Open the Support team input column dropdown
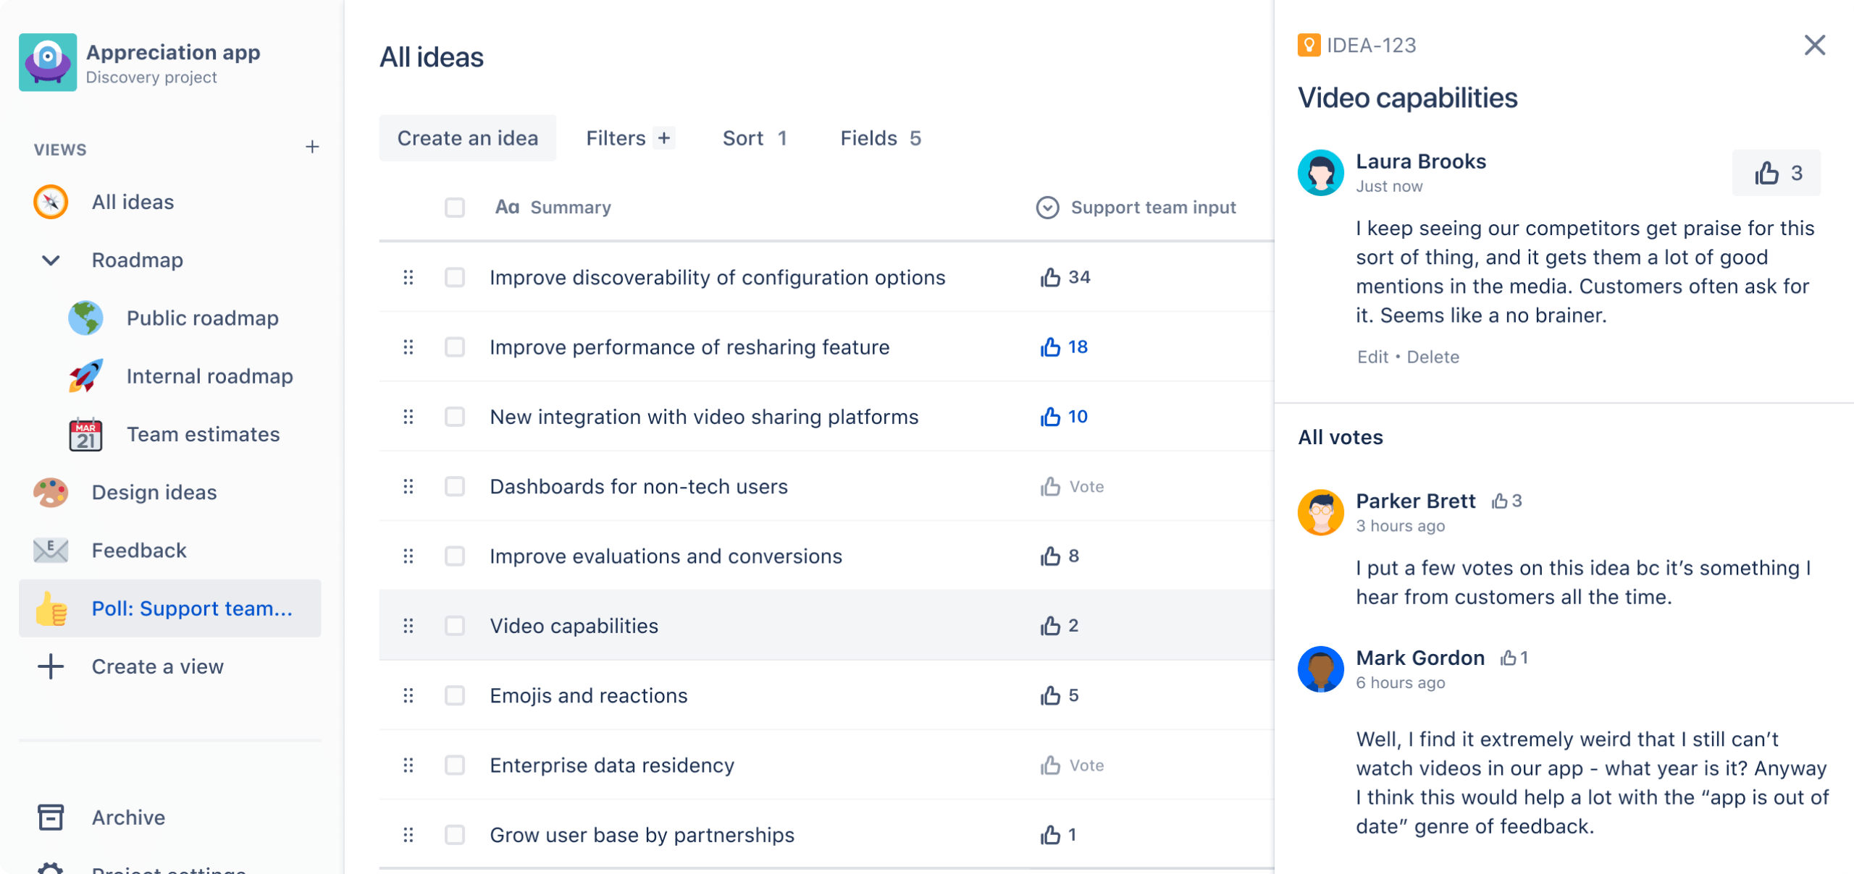Image resolution: width=1854 pixels, height=874 pixels. click(x=1047, y=208)
